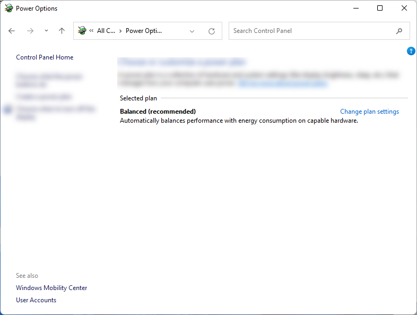Click the 'Balanced (recommended)' plan name
417x315 pixels.
(158, 112)
